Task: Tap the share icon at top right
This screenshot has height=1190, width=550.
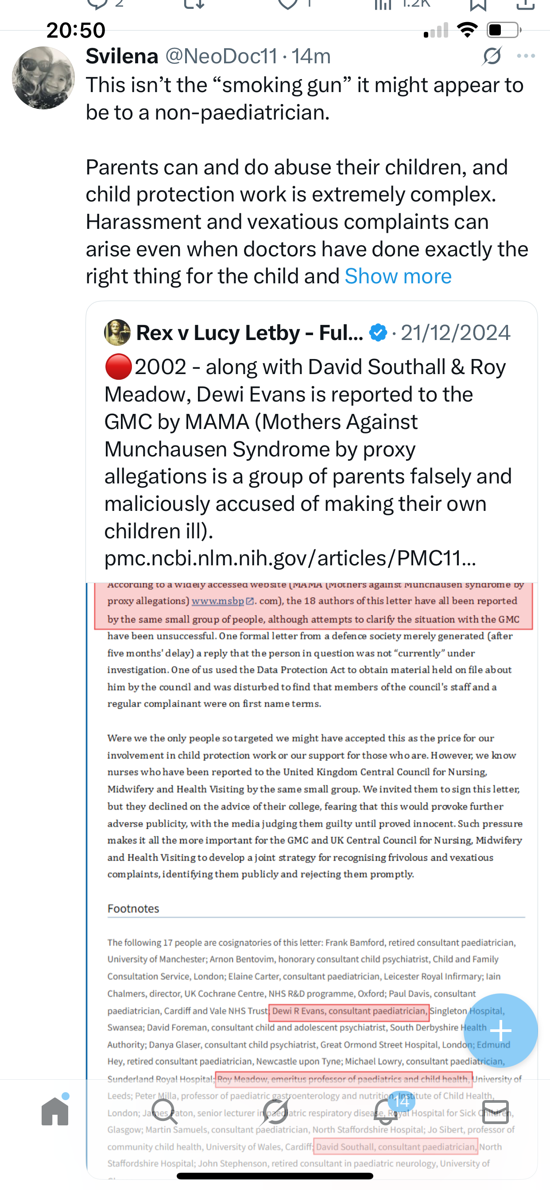Action: click(525, 4)
